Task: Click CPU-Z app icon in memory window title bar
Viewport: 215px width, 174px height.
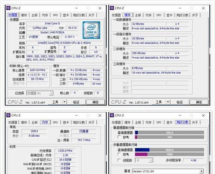Action: pyautogui.click(x=9, y=115)
